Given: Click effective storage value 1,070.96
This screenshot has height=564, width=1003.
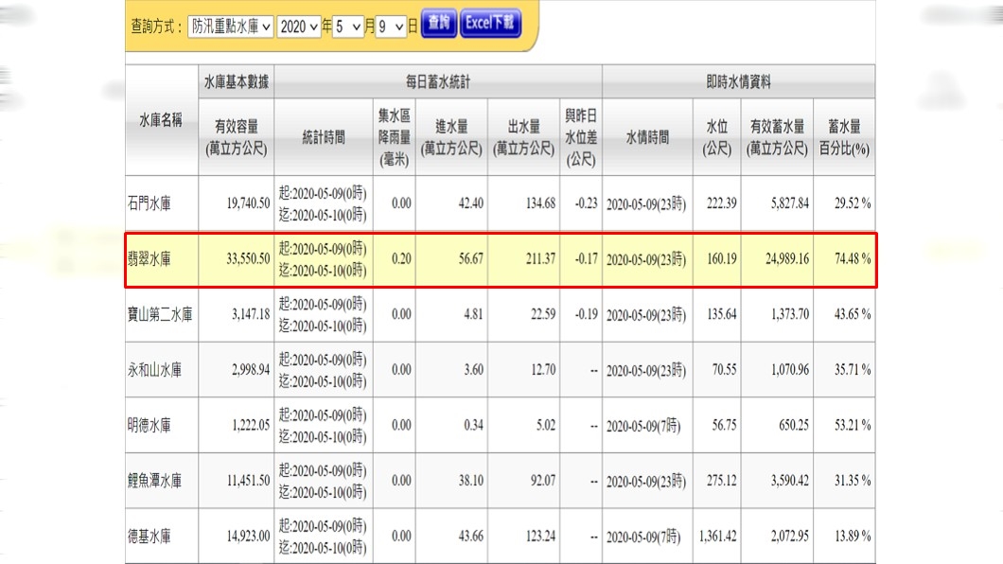Looking at the screenshot, I should 790,370.
